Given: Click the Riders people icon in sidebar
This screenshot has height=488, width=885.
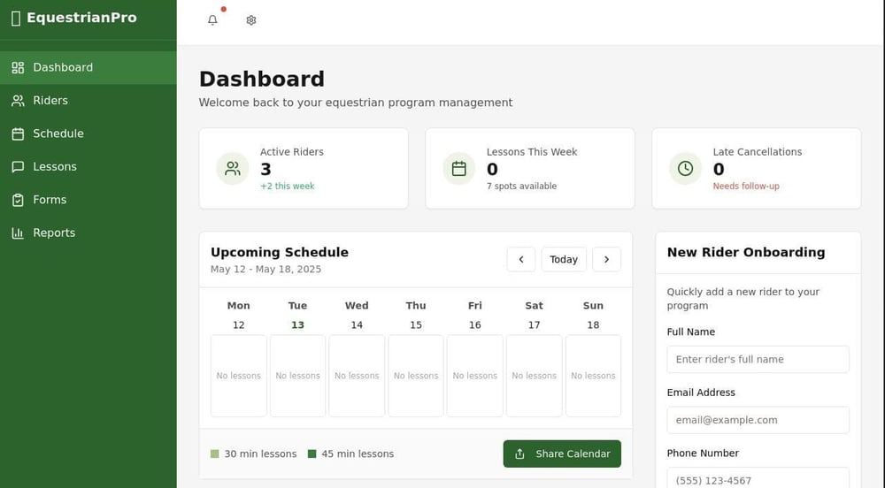Looking at the screenshot, I should click(x=18, y=101).
